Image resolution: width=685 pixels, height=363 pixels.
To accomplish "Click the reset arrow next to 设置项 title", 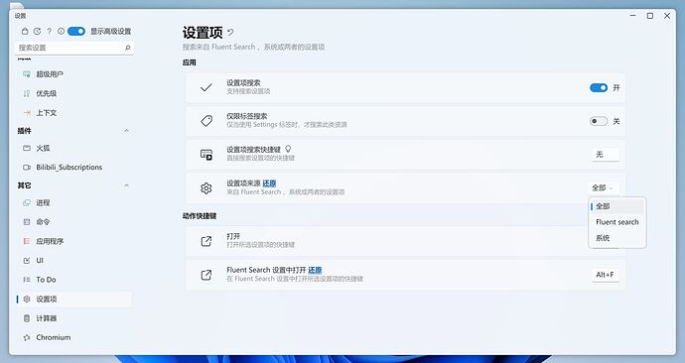I will coord(230,33).
